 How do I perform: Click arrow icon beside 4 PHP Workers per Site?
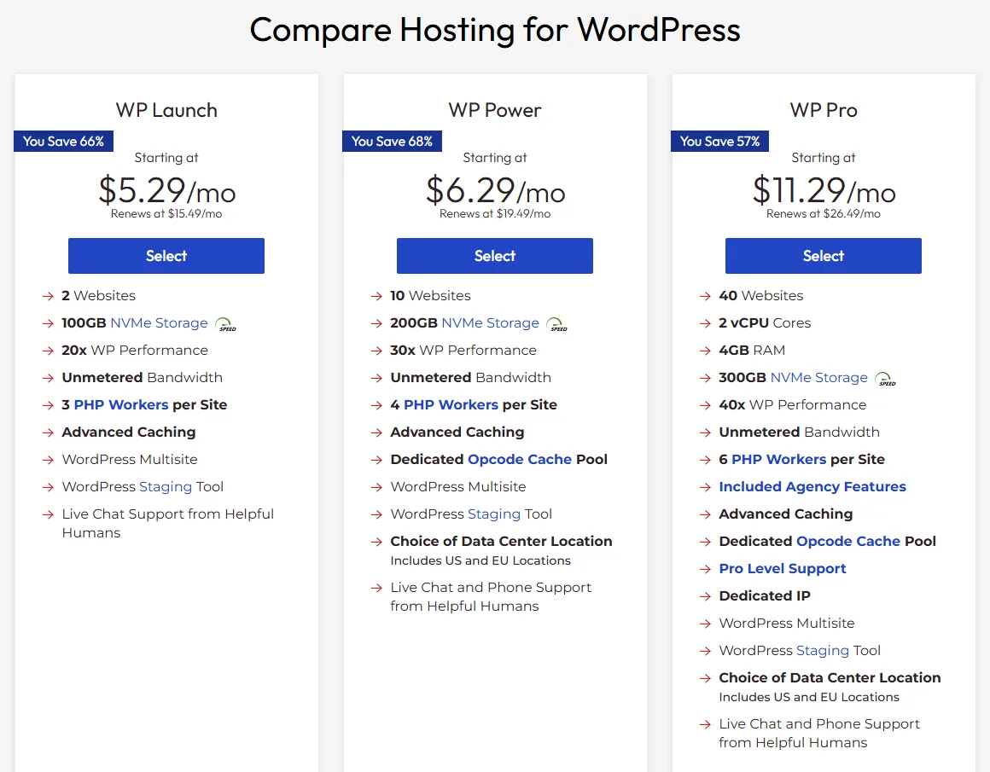377,405
